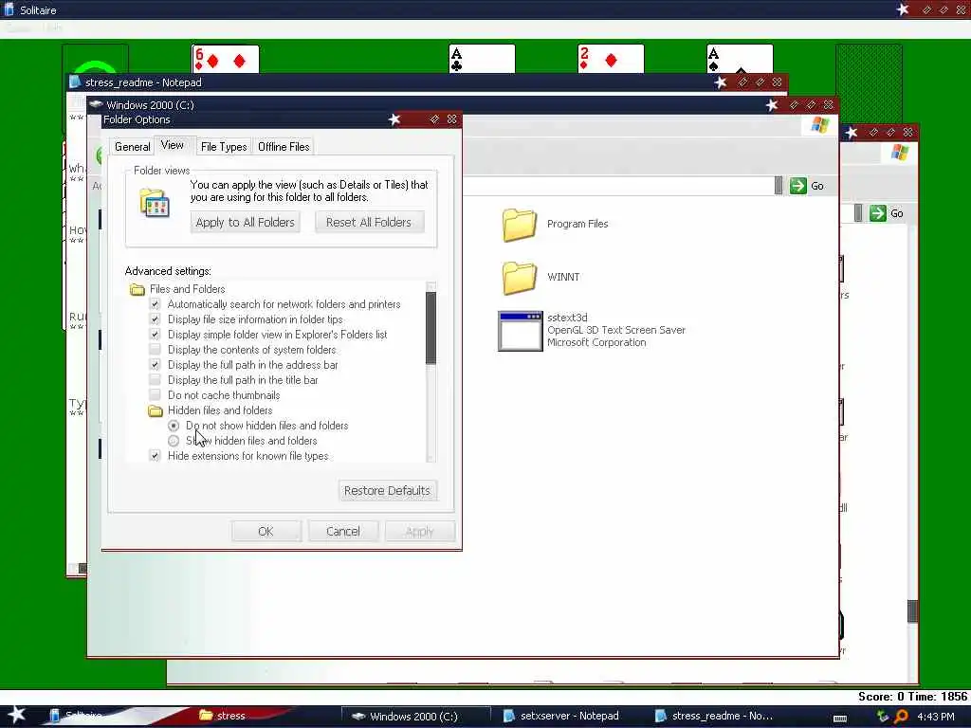The height and width of the screenshot is (728, 971).
Task: Click the Windows 2000 (C:) taskbar button
Action: click(415, 717)
